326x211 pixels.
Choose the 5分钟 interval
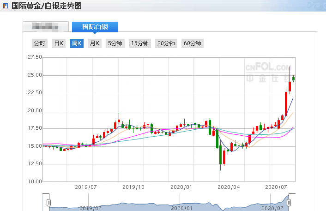click(x=115, y=43)
